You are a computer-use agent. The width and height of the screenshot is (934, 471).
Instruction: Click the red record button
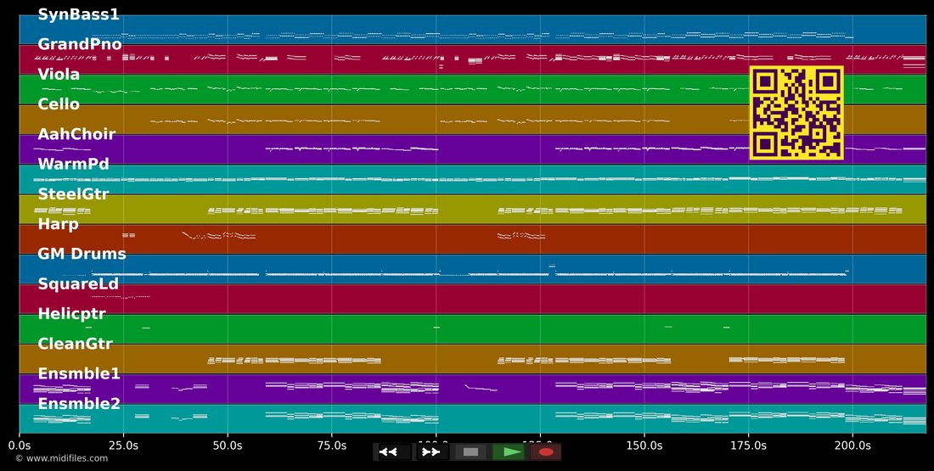pos(546,452)
